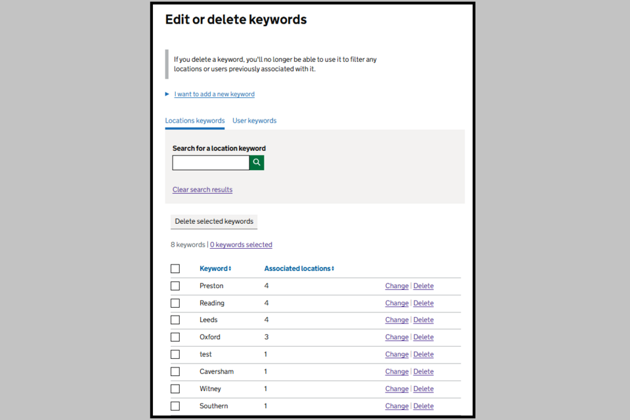Tick the select-all keywords checkbox
Screen dimensions: 630x420
tap(175, 268)
